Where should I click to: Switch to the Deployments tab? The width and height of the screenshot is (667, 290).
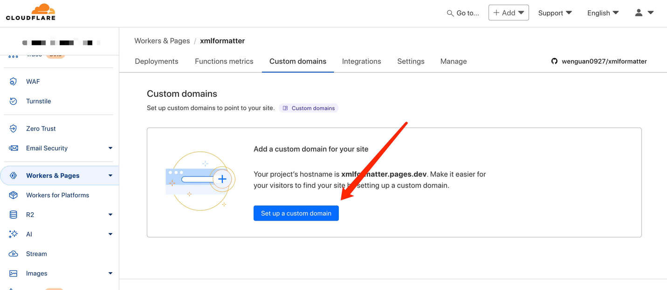click(x=156, y=61)
